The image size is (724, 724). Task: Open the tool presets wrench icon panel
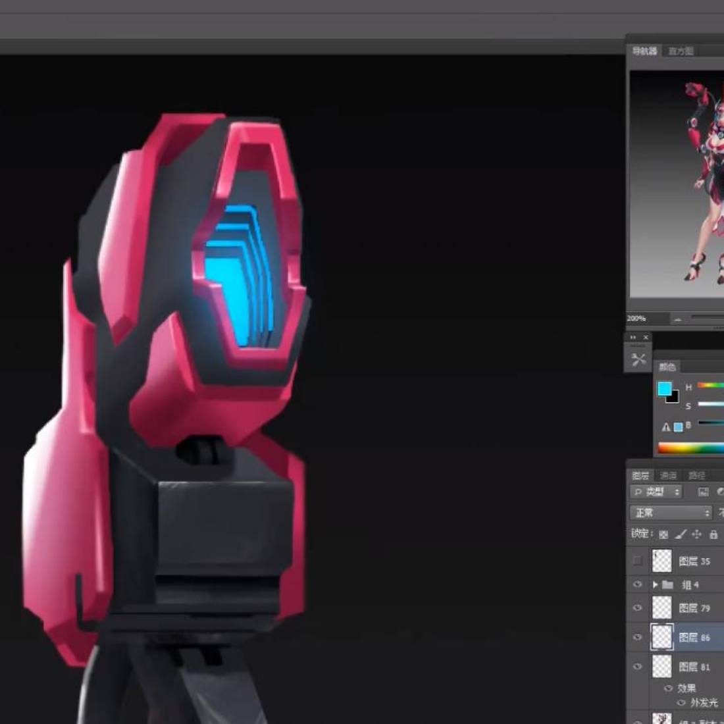tap(638, 359)
